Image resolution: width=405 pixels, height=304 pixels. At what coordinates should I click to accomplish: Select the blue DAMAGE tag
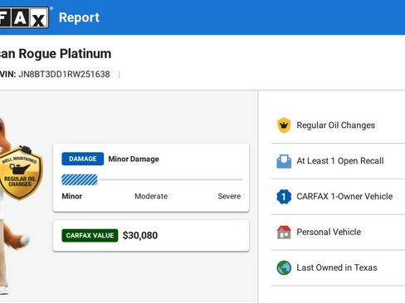pos(83,159)
